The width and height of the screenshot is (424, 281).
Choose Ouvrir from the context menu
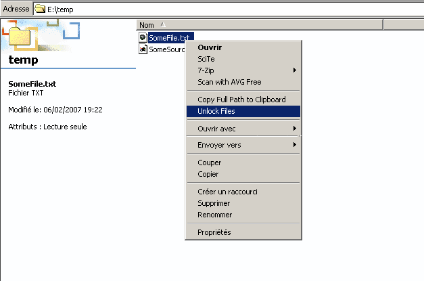(243, 47)
